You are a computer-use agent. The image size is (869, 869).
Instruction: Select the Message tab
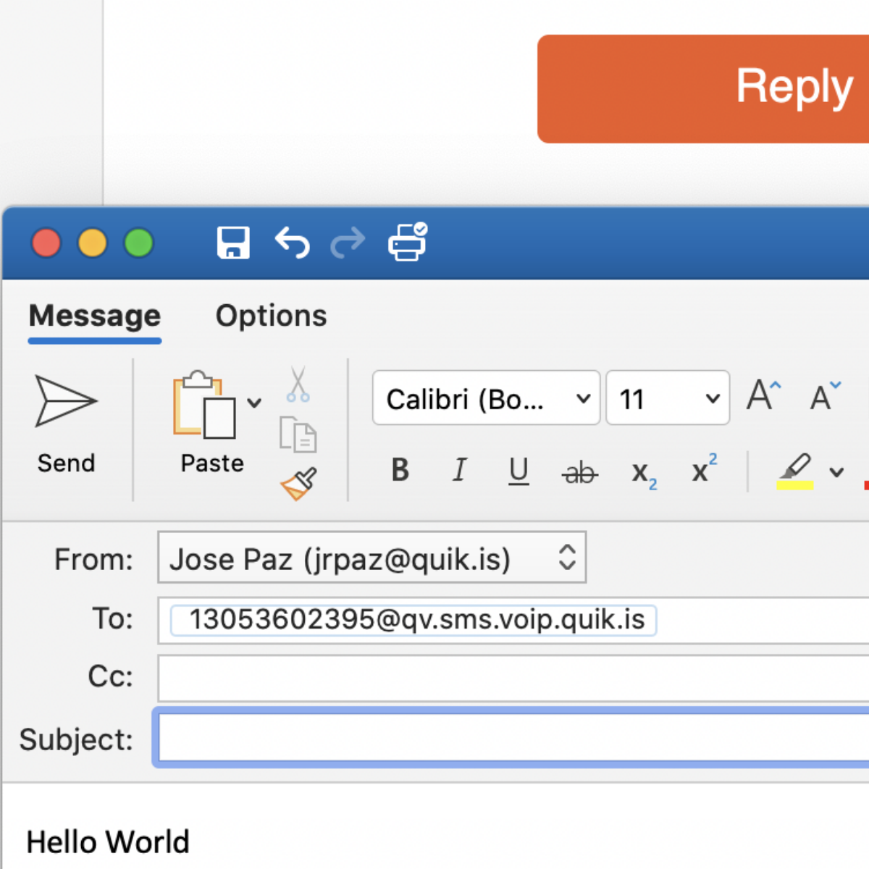point(95,316)
